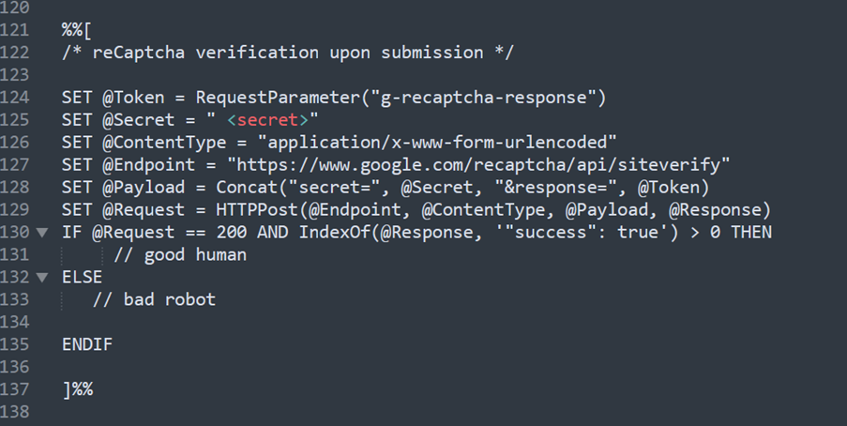Collapse the ELSE block fold arrow at line 132
Image resolution: width=847 pixels, height=426 pixels.
[x=41, y=278]
